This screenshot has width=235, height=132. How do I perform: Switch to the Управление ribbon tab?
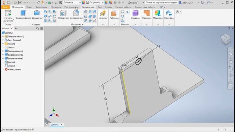[88, 7]
